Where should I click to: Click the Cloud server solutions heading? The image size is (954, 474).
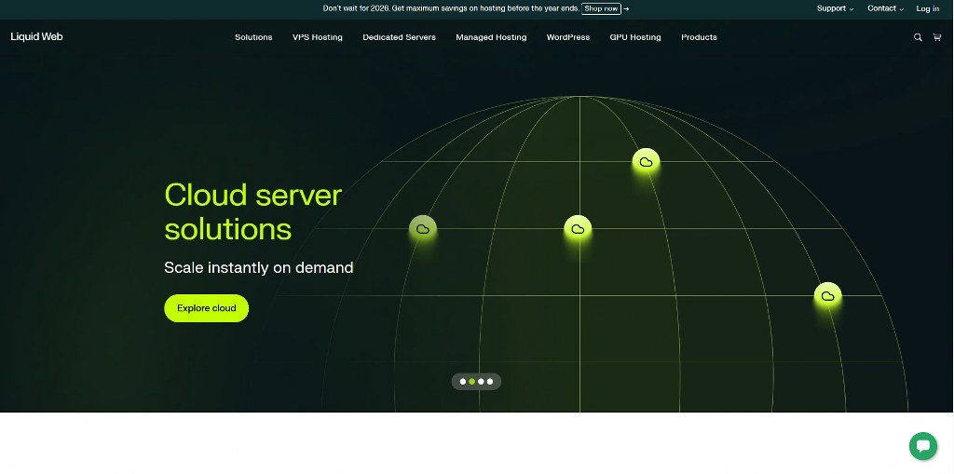pyautogui.click(x=253, y=211)
